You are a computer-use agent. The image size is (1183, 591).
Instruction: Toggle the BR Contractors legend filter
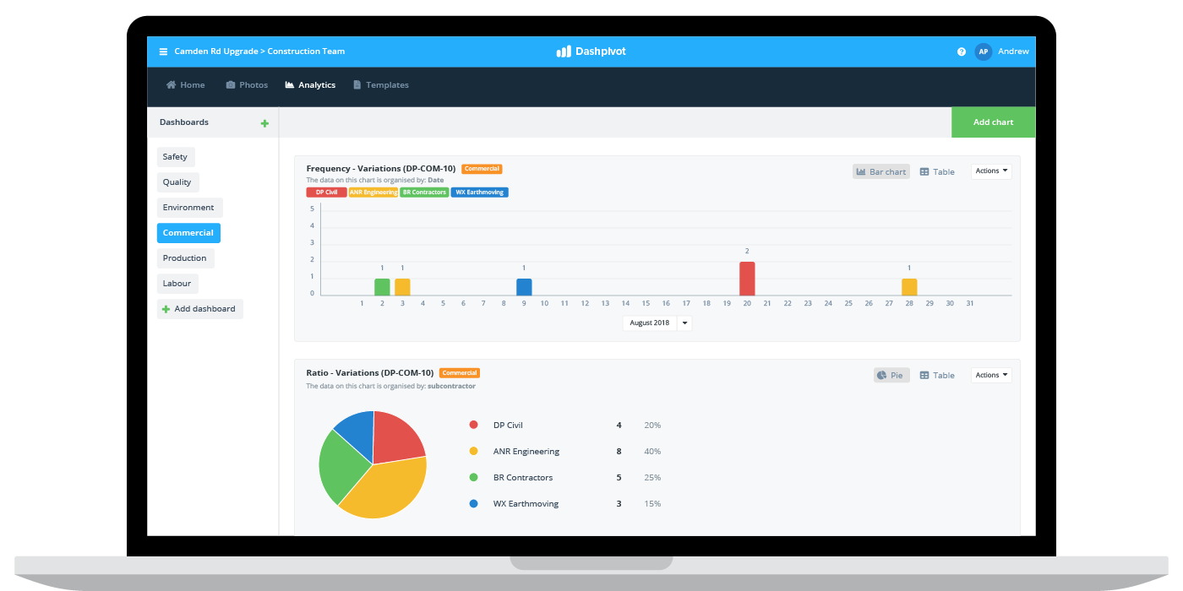[x=424, y=192]
